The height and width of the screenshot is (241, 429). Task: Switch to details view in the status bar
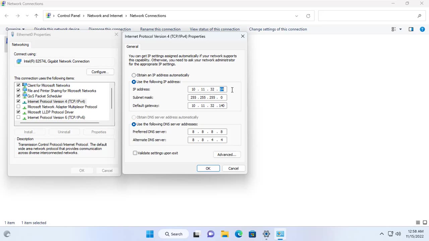point(418,223)
